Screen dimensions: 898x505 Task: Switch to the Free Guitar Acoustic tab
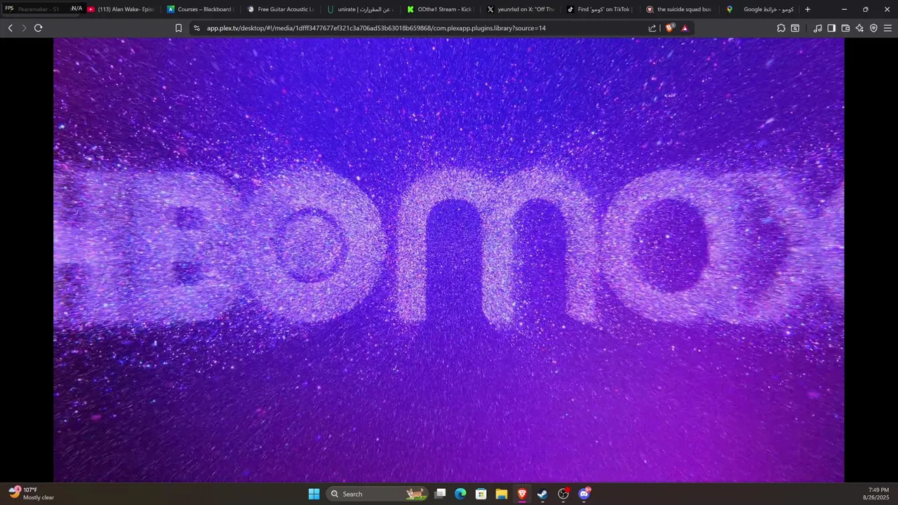coord(281,9)
